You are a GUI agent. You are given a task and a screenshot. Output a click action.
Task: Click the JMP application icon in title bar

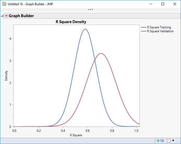point(4,4)
